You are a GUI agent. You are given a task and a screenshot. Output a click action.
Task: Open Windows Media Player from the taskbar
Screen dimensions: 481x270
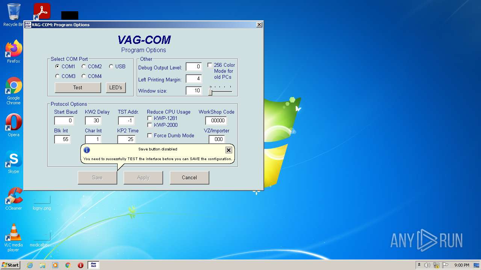point(55,265)
